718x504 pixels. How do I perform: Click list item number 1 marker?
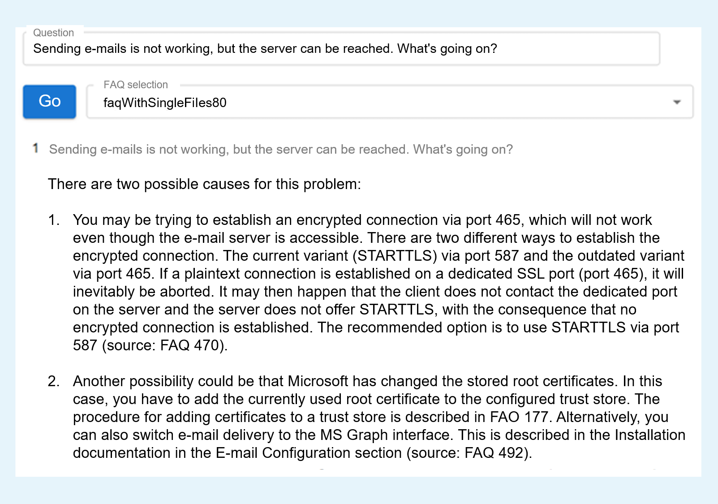(x=54, y=220)
